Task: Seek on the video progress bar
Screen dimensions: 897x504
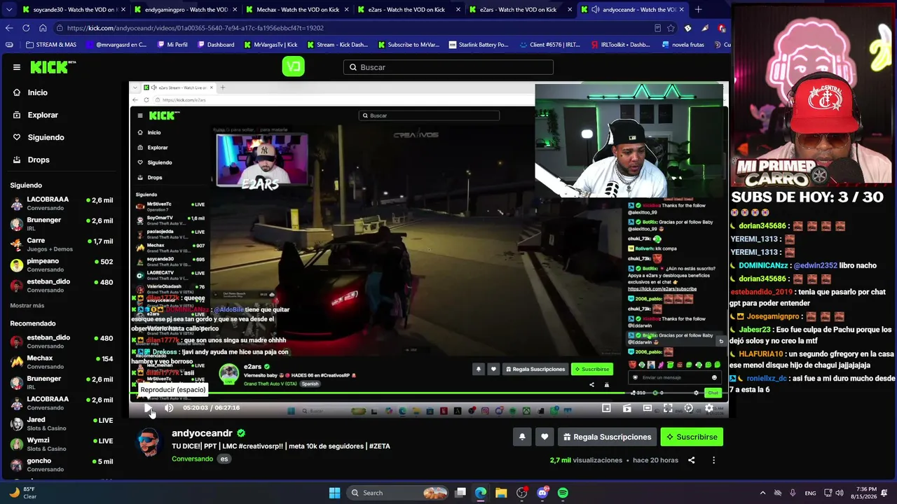Action: pyautogui.click(x=428, y=393)
